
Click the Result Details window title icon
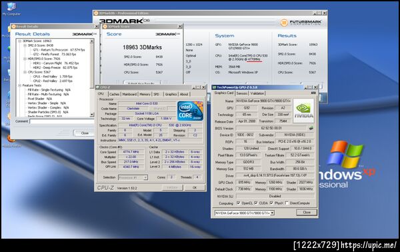14,27
